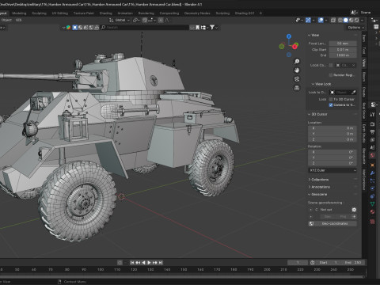Image resolution: width=380 pixels, height=285 pixels.
Task: Click the current frame number field
Action: tap(298, 263)
